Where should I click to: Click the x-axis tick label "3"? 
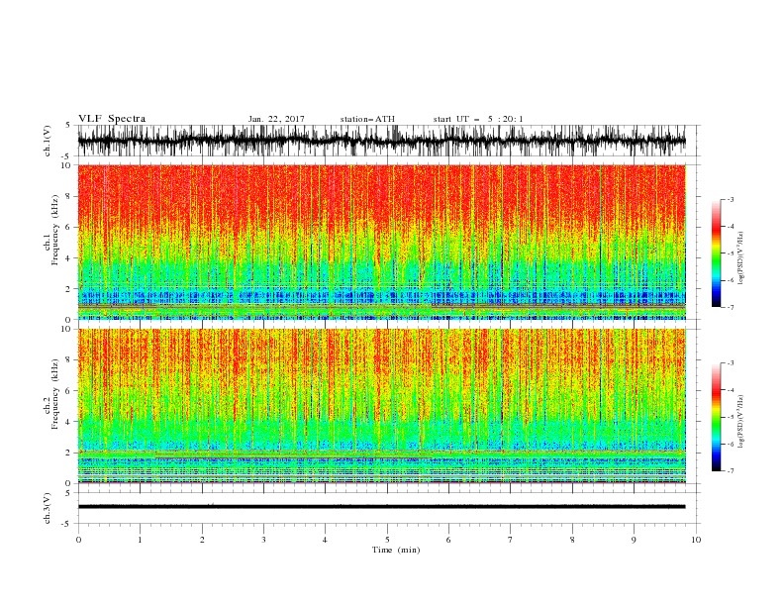[x=264, y=540]
